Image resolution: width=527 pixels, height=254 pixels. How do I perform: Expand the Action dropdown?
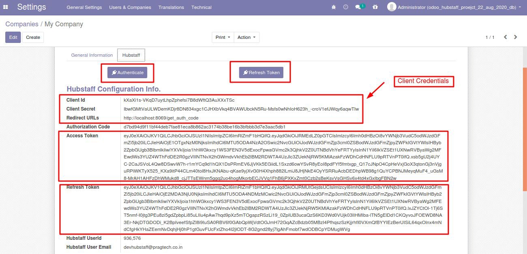pos(246,37)
